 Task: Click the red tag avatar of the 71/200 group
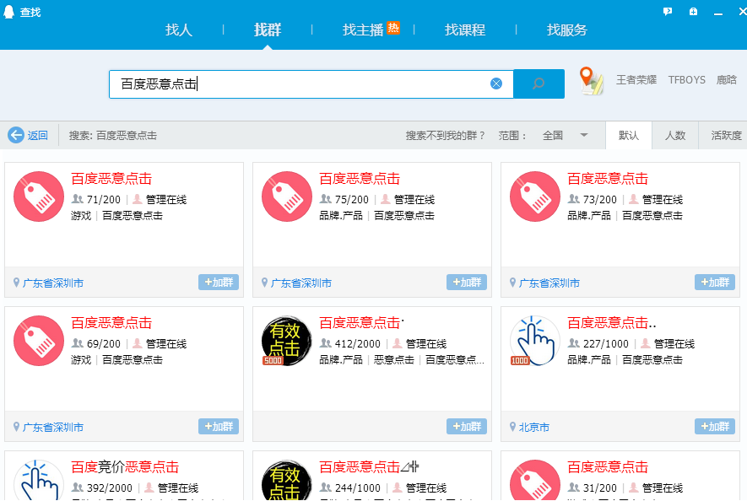tap(39, 197)
